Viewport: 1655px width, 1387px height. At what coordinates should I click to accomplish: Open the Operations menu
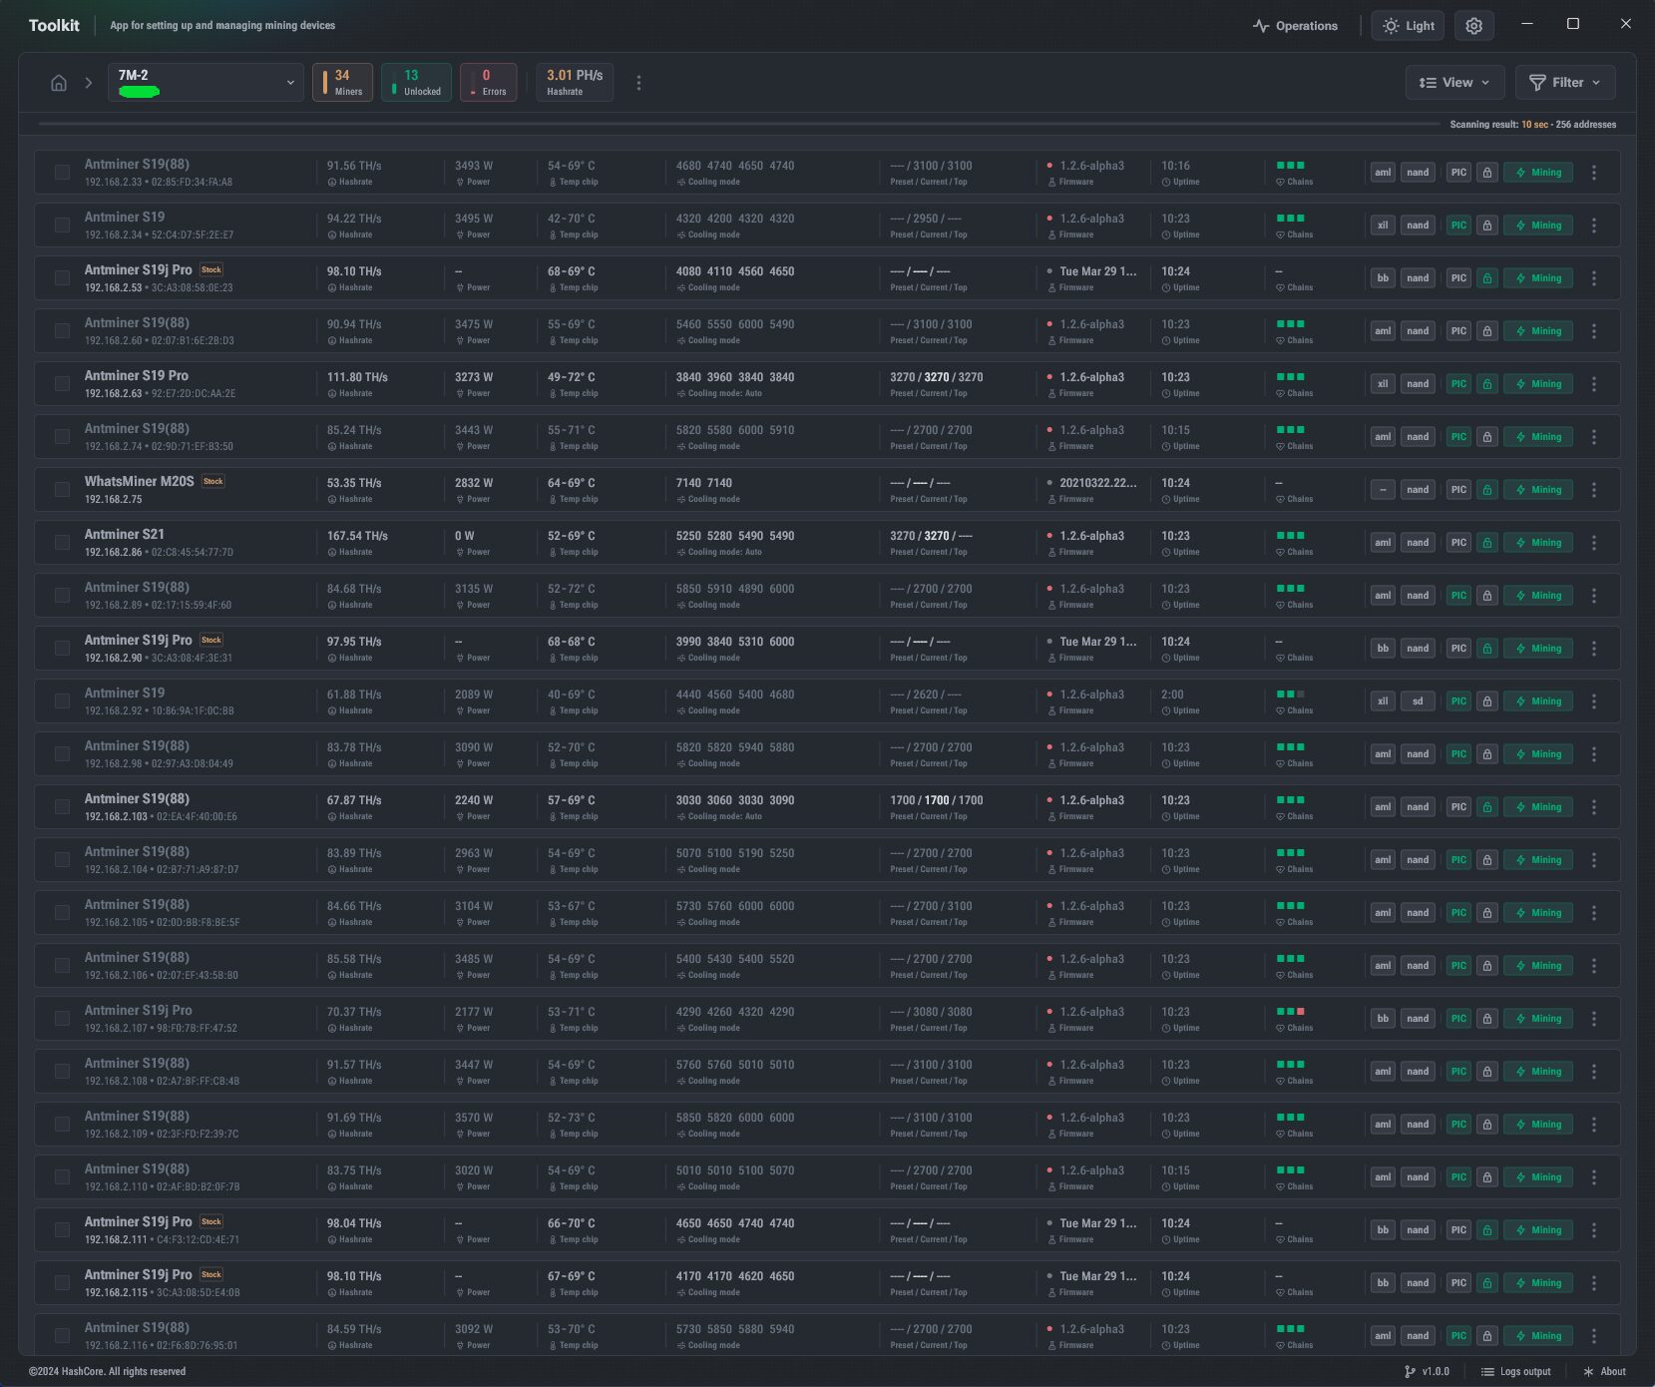coord(1295,26)
